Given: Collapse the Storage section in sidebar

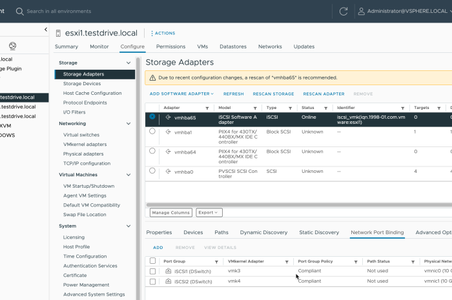Looking at the screenshot, I should coord(129,63).
